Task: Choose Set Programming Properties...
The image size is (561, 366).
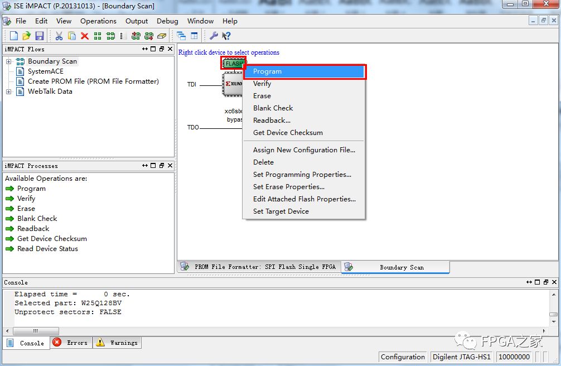Action: click(304, 175)
